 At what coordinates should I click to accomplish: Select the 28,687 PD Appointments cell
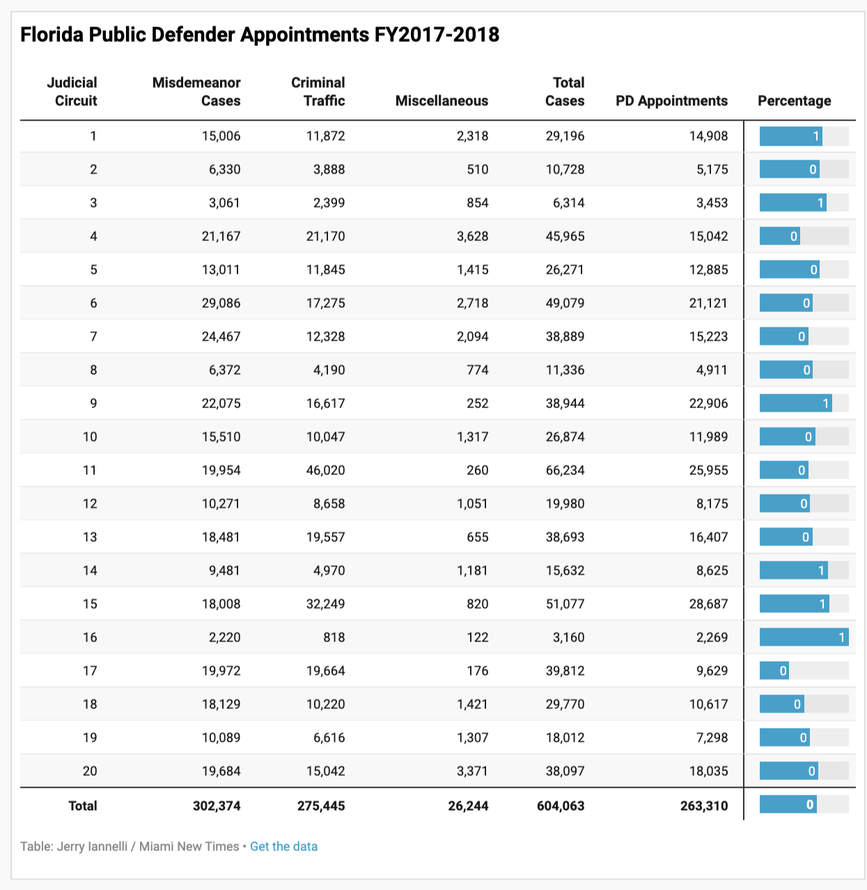click(x=708, y=604)
